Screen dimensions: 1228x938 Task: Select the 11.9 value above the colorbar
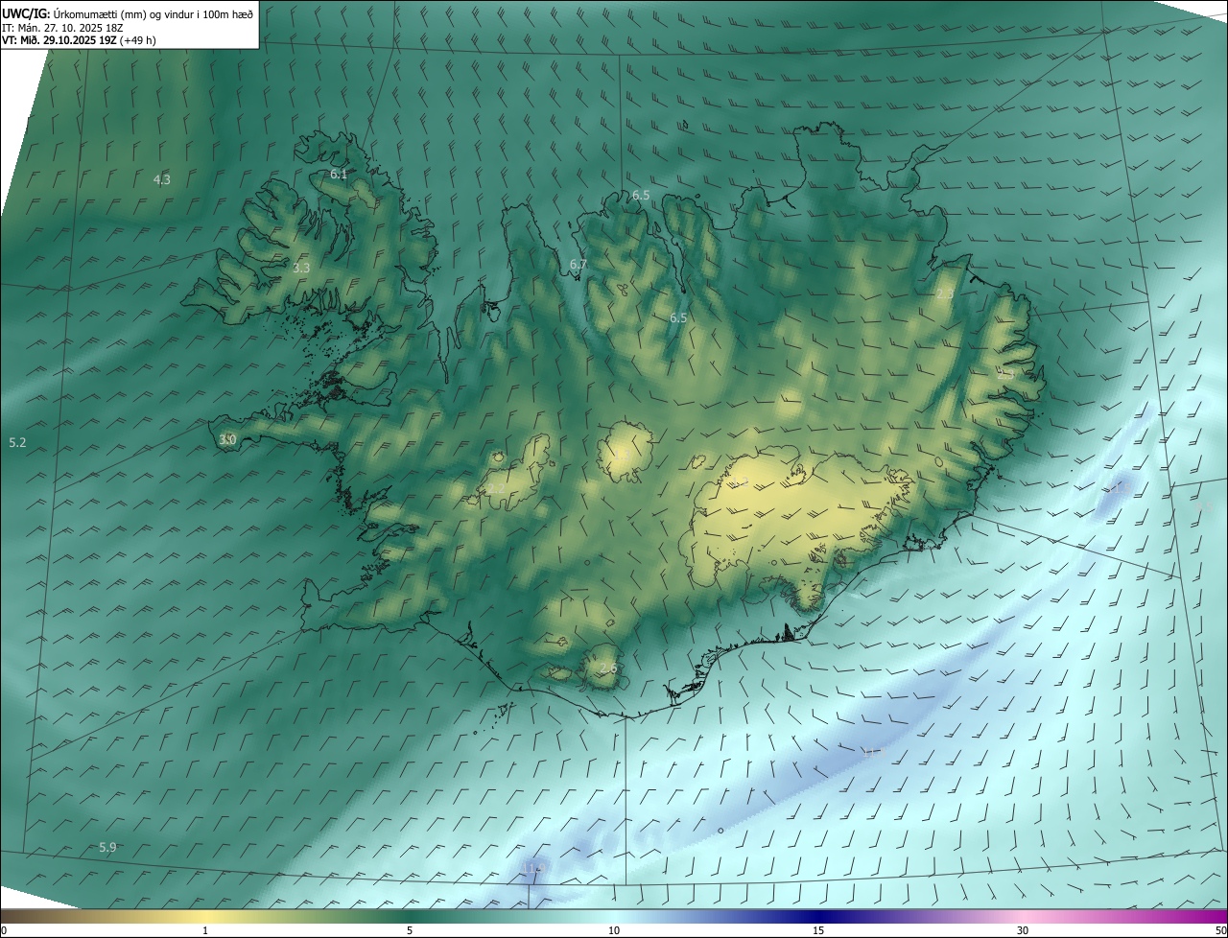[535, 868]
